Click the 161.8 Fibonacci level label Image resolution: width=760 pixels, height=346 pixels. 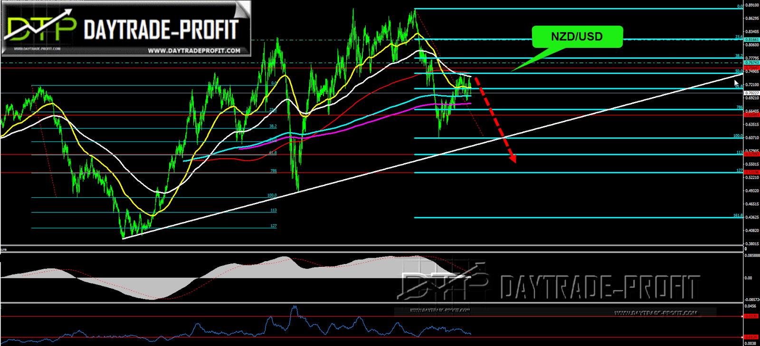(x=738, y=216)
